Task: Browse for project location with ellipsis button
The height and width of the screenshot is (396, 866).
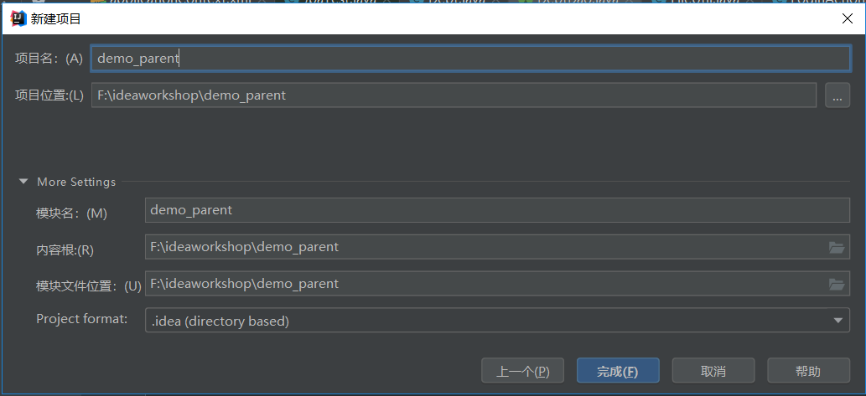Action: point(837,95)
